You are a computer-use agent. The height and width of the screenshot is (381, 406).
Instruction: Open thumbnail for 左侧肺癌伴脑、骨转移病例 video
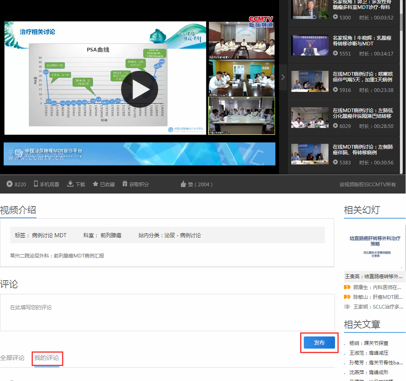click(310, 154)
